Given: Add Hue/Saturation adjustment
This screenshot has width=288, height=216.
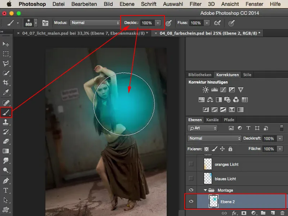Looking at the screenshot, I should 202,100.
